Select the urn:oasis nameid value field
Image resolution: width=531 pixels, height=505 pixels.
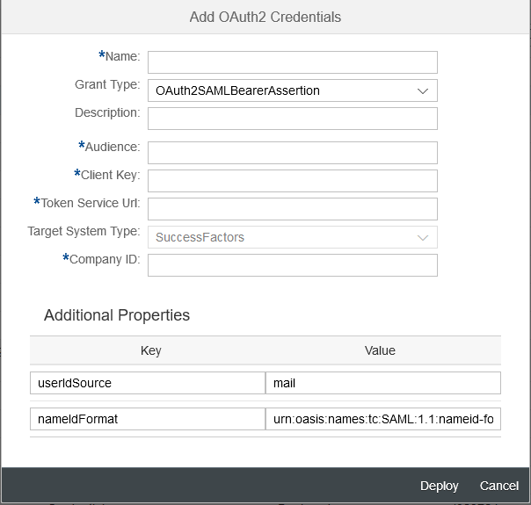(383, 419)
